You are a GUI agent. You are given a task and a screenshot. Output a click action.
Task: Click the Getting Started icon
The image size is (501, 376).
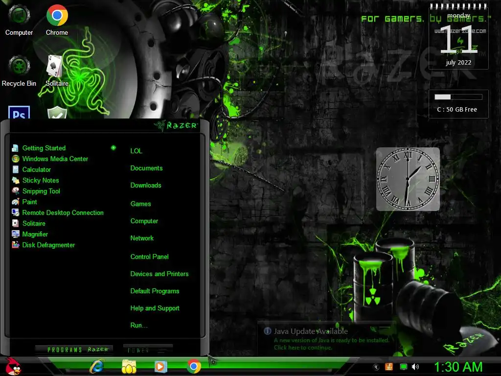point(15,148)
